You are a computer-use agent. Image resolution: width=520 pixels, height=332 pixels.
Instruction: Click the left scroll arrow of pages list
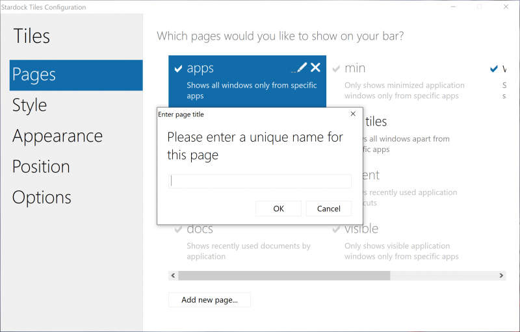point(173,275)
